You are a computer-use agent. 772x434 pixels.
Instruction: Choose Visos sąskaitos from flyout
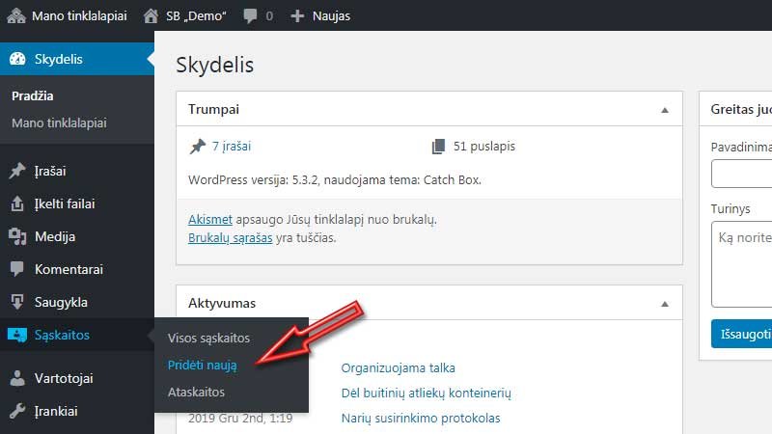point(208,339)
